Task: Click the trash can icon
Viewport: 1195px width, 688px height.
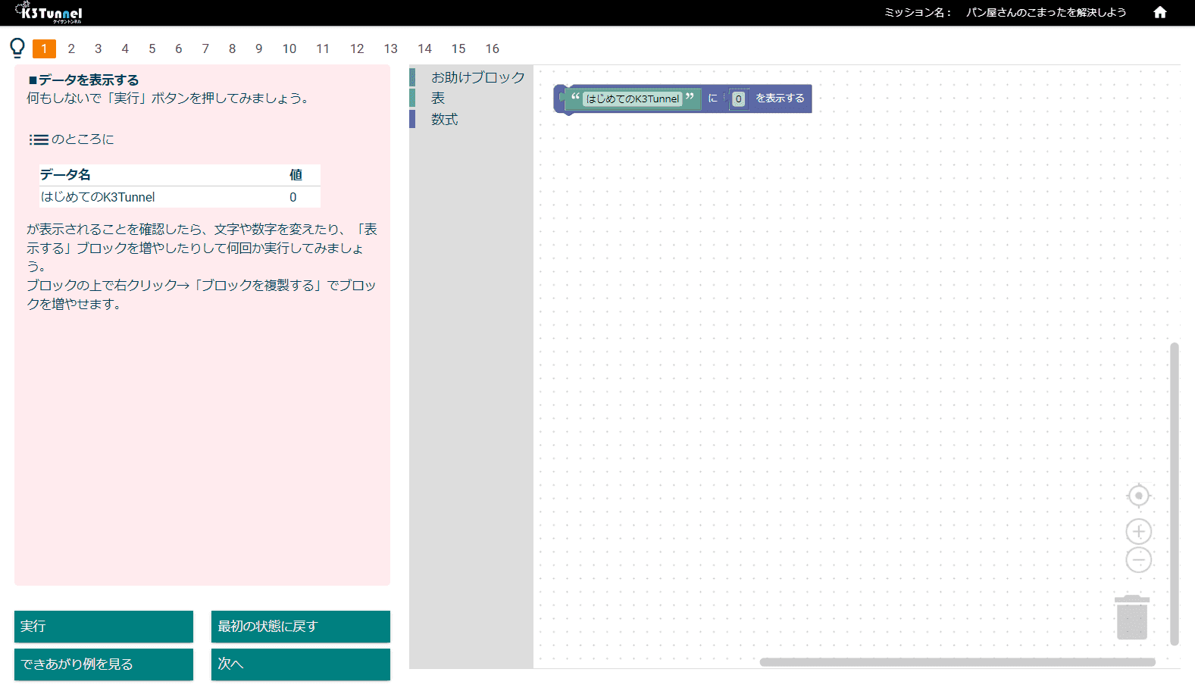Action: pyautogui.click(x=1131, y=618)
